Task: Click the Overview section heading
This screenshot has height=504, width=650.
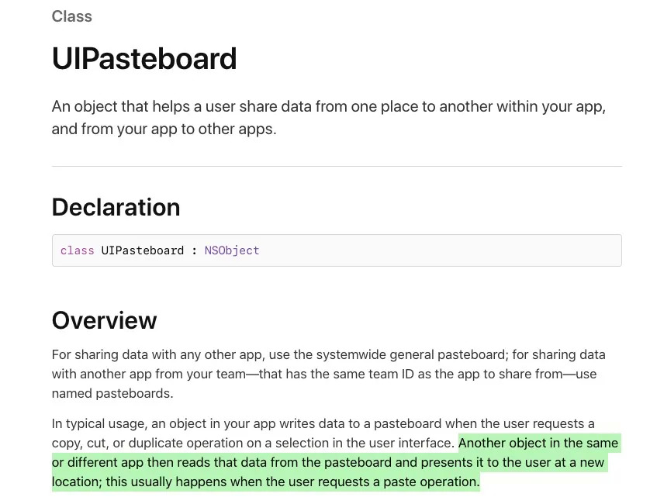Action: point(104,320)
